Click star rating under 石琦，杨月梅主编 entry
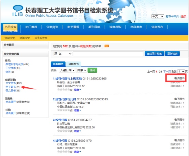The image size is (189, 156). point(63,152)
